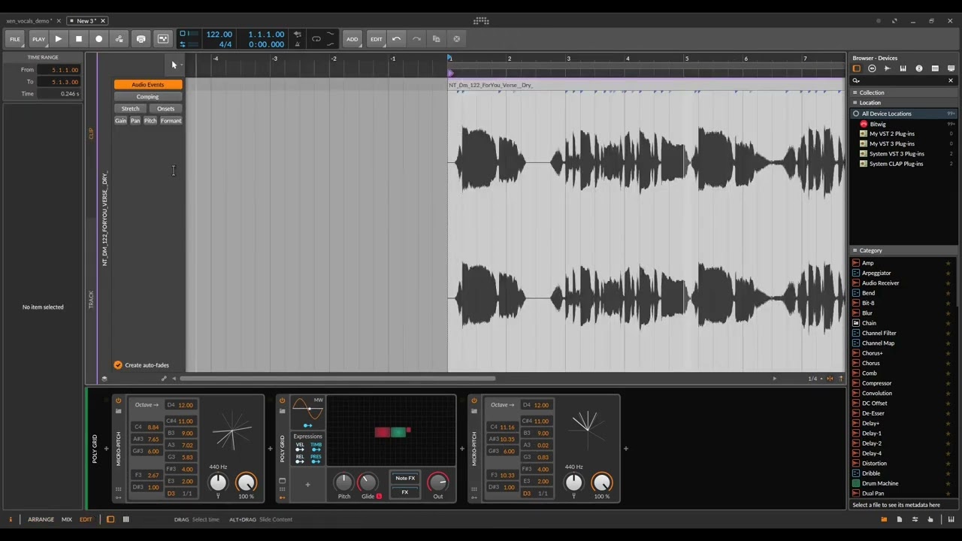This screenshot has width=962, height=541.
Task: Switch to the xen_vocals_demo project tab
Action: point(29,21)
